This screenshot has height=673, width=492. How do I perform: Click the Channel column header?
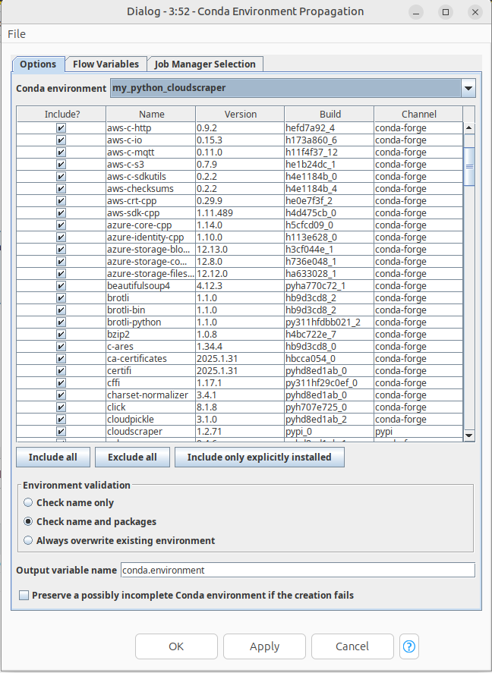click(x=418, y=114)
